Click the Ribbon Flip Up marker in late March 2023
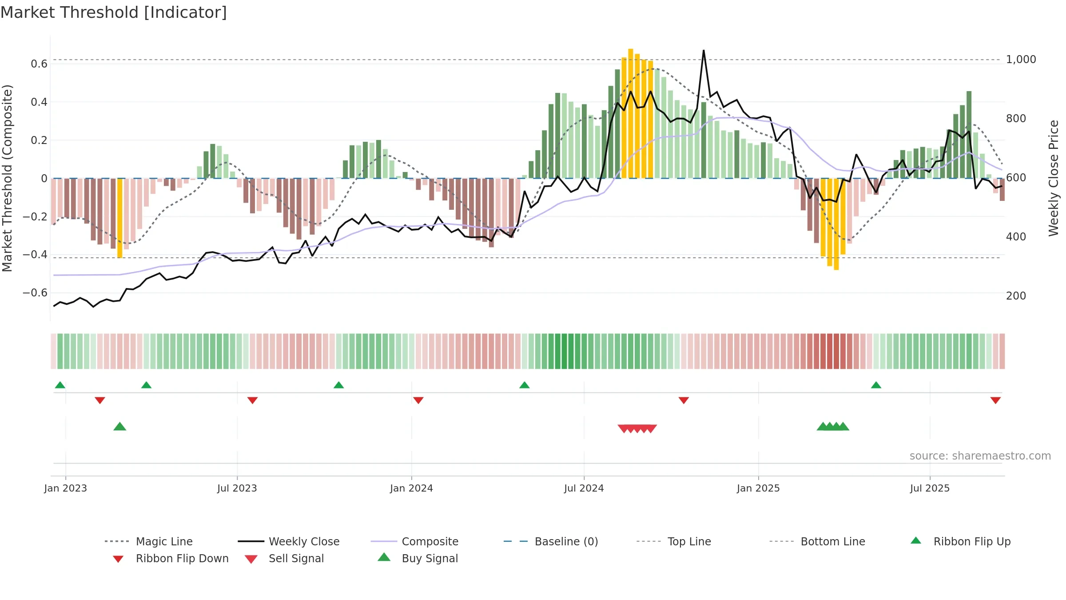Viewport: 1066px width, 600px height. point(146,385)
